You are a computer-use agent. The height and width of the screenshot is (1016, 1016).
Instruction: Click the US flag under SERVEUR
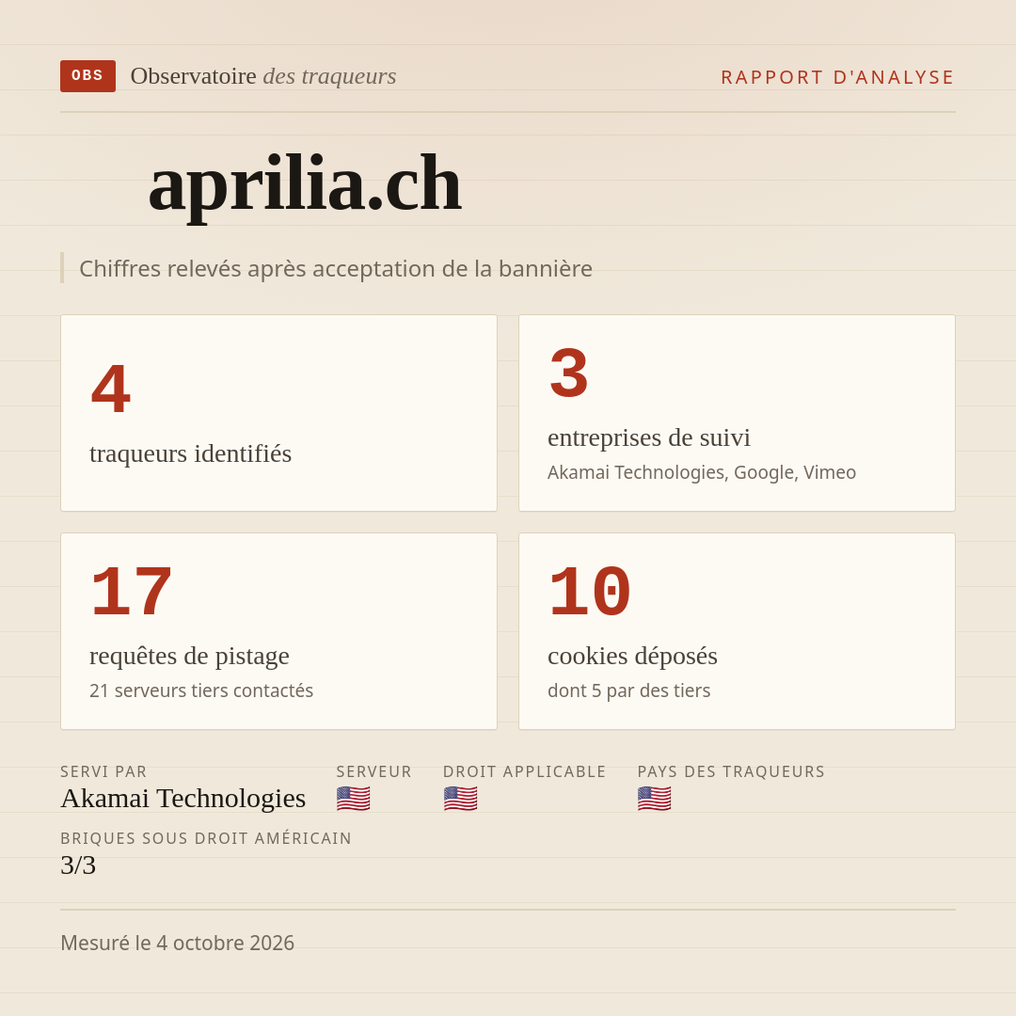coord(353,799)
